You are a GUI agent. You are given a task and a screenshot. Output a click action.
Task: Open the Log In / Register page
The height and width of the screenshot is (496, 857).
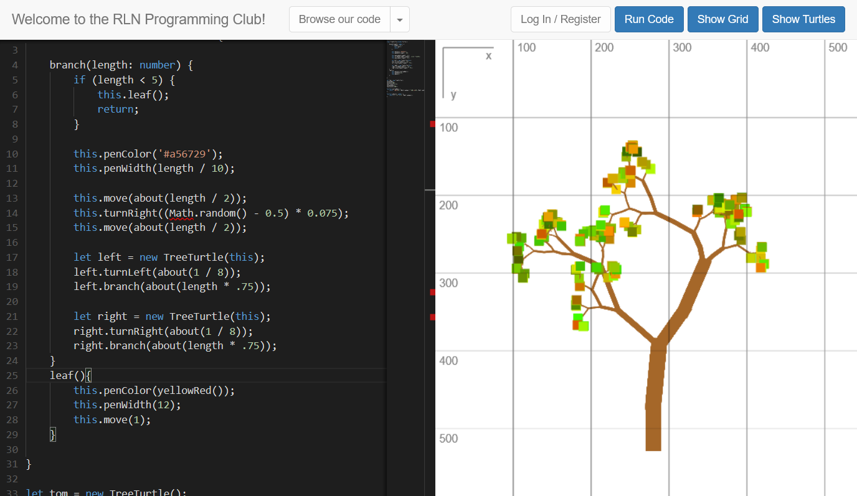point(561,19)
